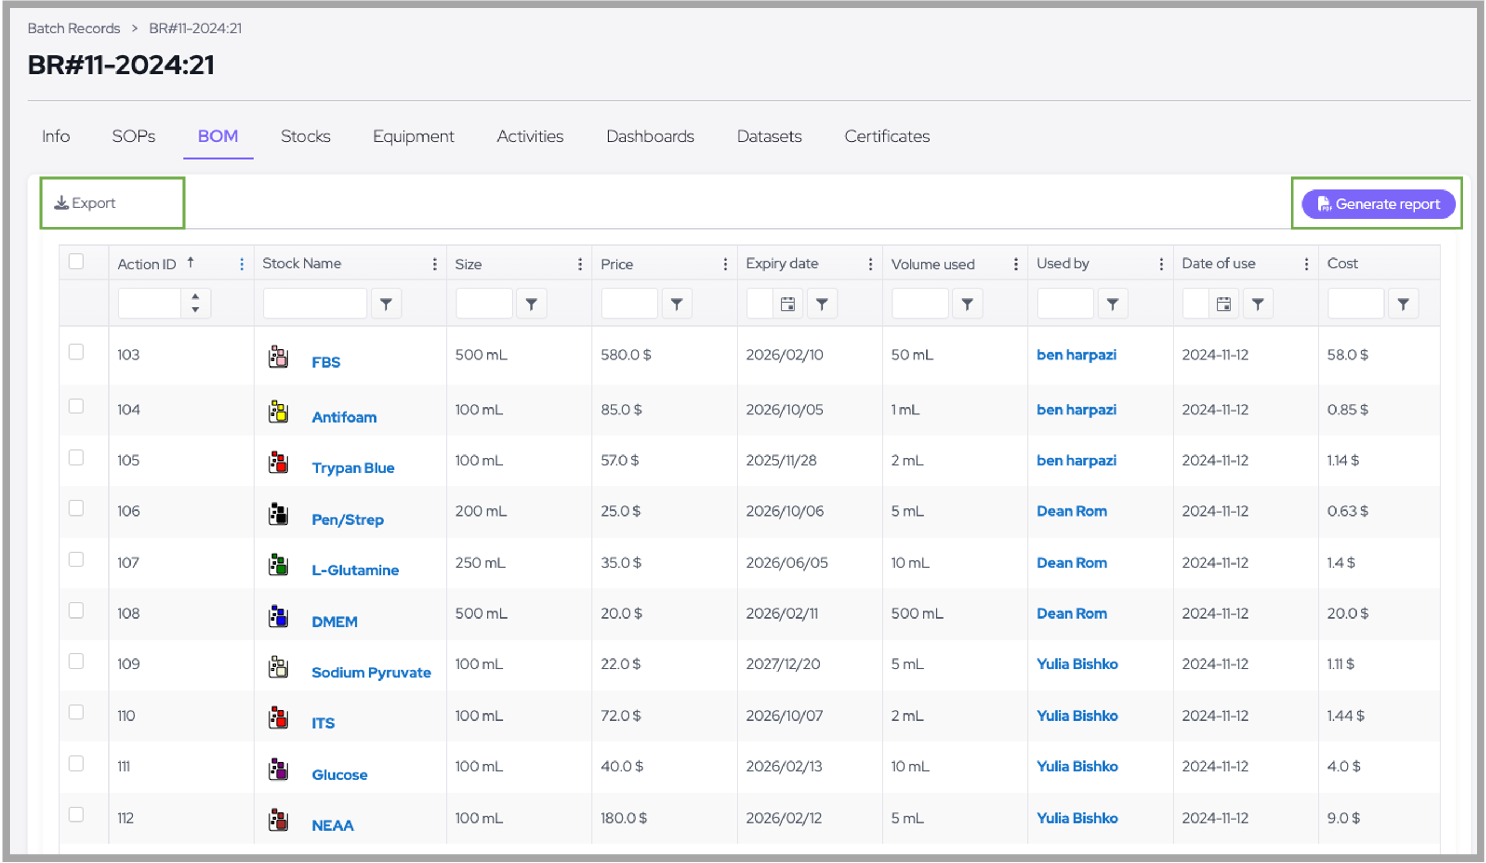Click the FBS stock bottle icon
This screenshot has height=863, width=1486.
pos(278,357)
